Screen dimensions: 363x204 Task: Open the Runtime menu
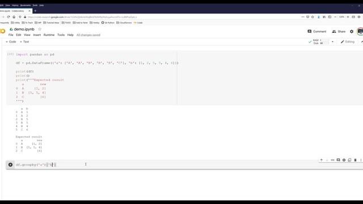[49, 35]
